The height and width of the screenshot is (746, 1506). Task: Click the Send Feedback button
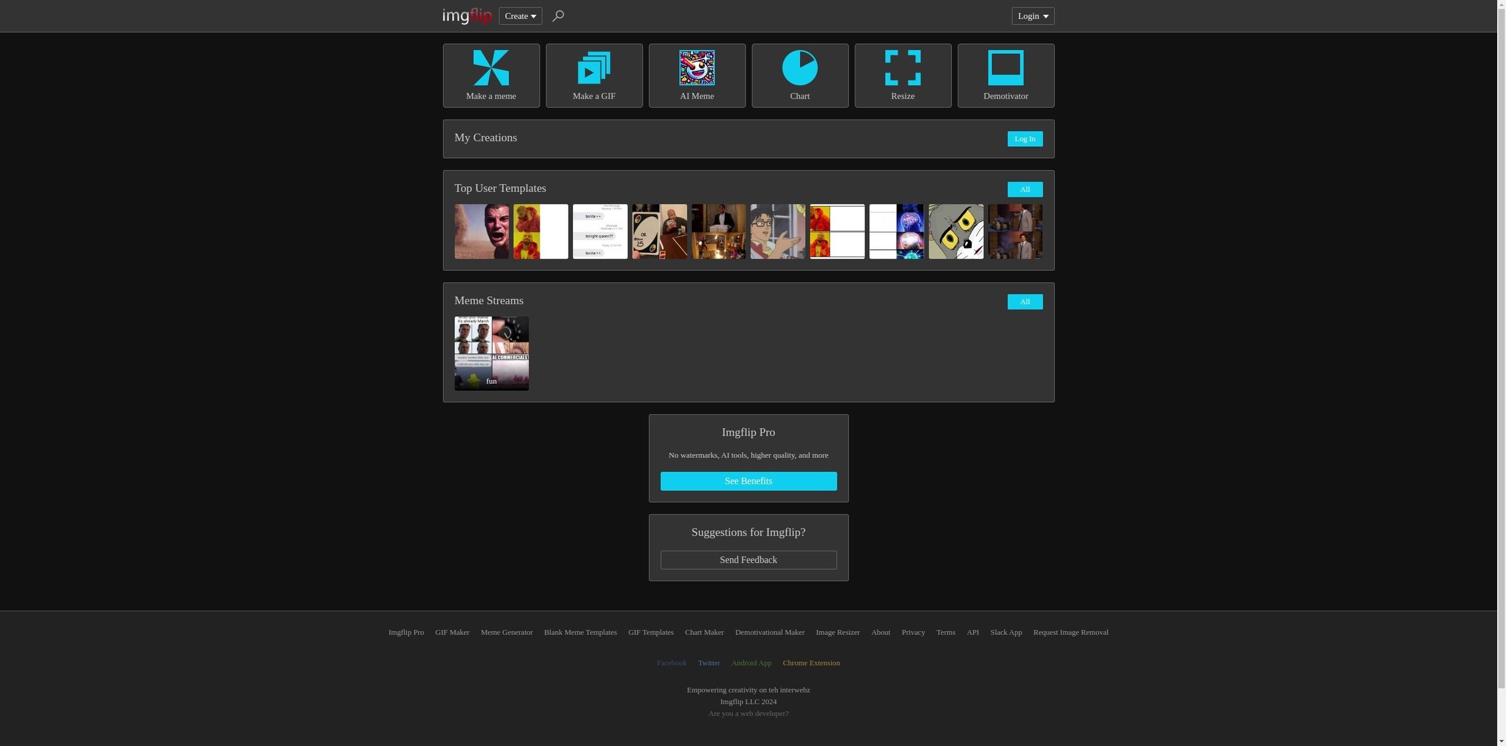[x=748, y=560]
